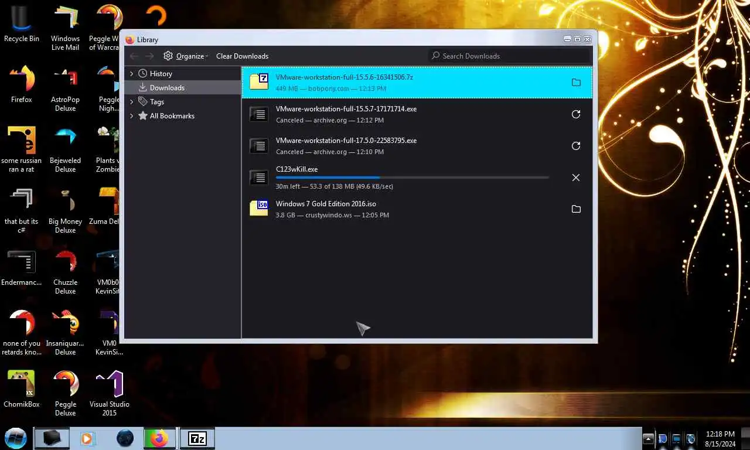Select the VMware-workstation-full-15.5.6-16341506.7z file name
The height and width of the screenshot is (450, 750).
pos(345,77)
